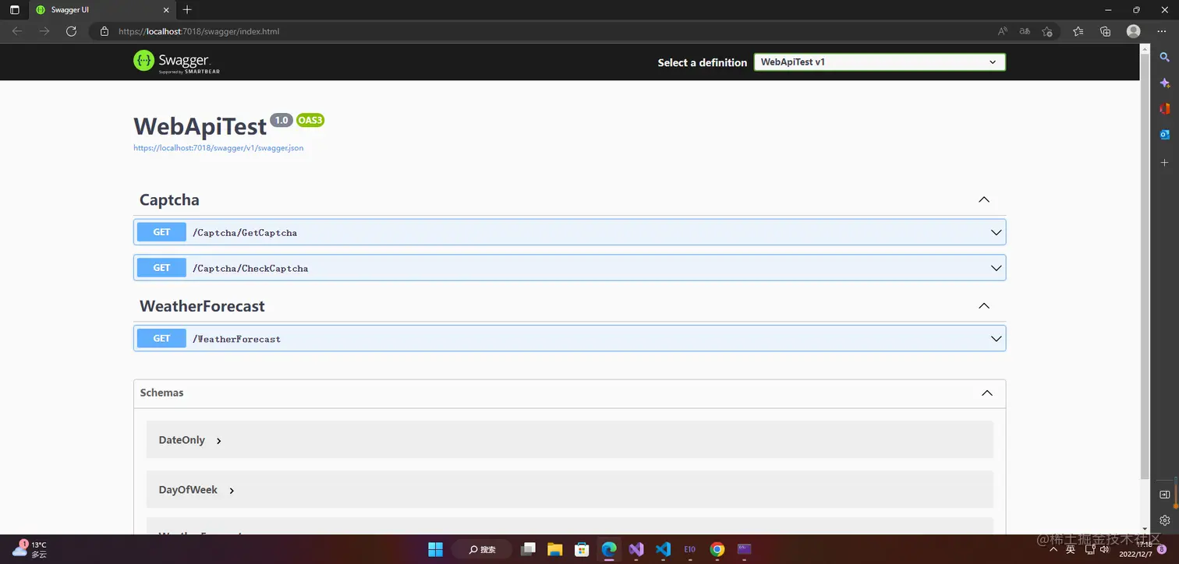Click the GET button for /WeatherForecast
Screen dimensions: 1179x564
[x=161, y=339]
